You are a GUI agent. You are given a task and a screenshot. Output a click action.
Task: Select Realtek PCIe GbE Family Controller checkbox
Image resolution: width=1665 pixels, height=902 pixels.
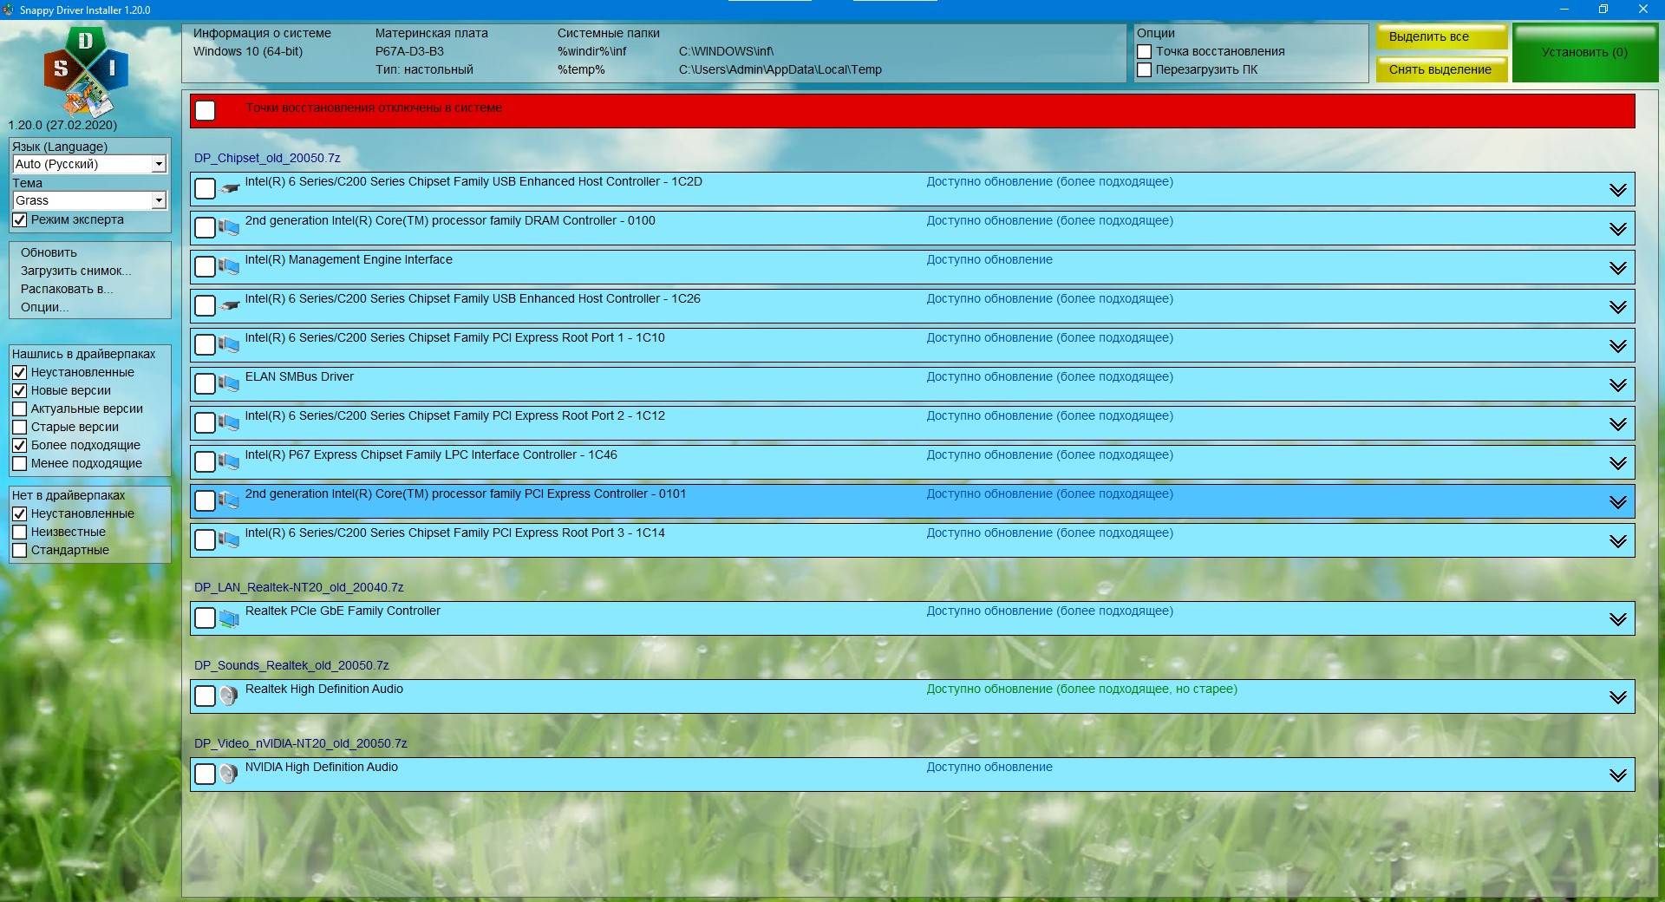[206, 618]
